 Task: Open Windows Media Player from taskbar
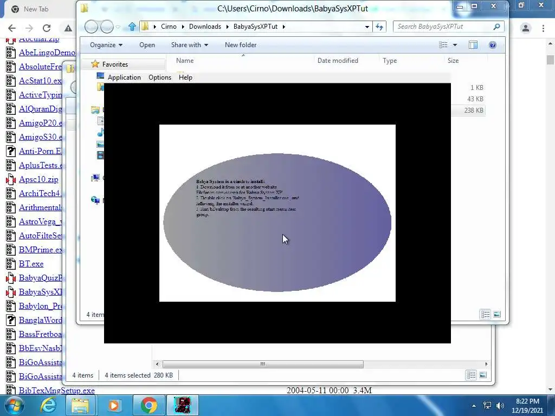[x=114, y=405]
